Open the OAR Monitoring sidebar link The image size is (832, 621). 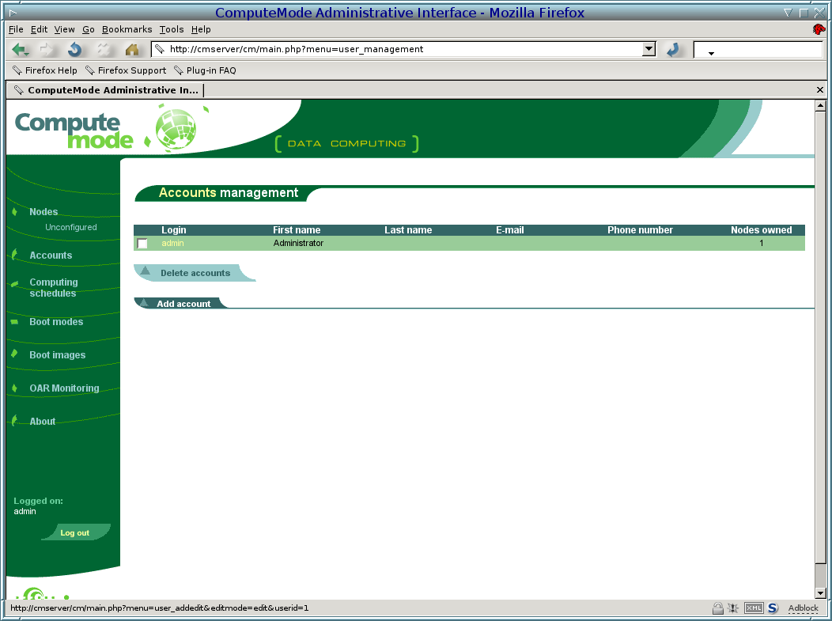(64, 388)
